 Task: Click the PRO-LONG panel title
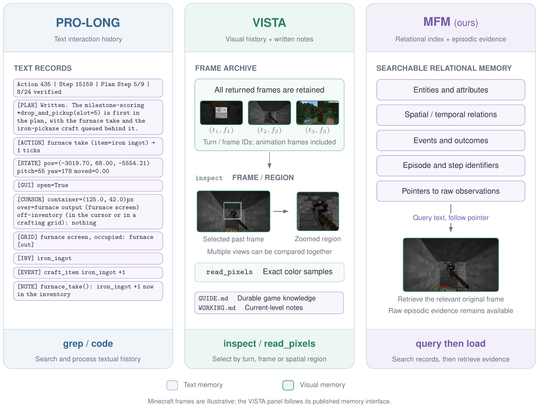88,23
